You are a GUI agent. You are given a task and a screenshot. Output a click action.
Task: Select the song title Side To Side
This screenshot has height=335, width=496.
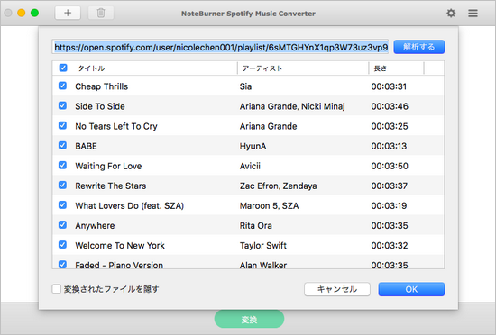(100, 106)
